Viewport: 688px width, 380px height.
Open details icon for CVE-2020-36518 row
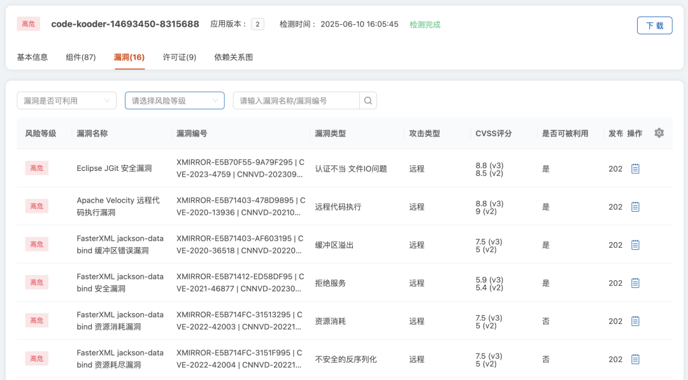tap(635, 245)
